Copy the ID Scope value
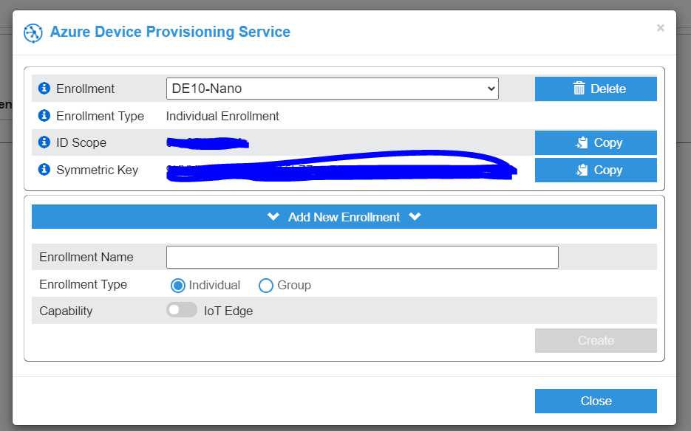The image size is (691, 431). click(x=596, y=142)
